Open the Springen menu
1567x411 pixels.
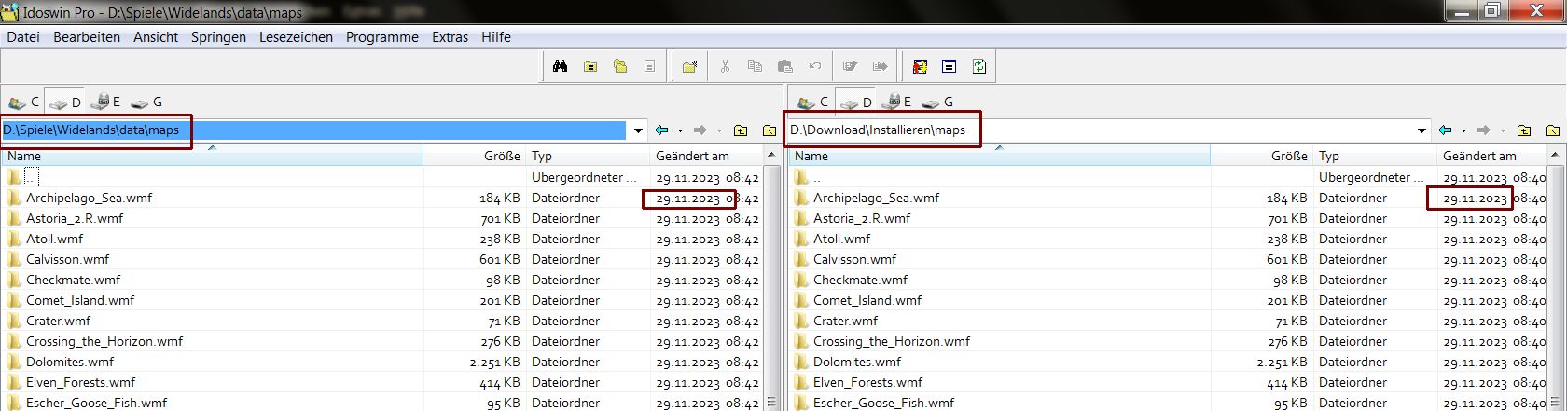coord(218,37)
